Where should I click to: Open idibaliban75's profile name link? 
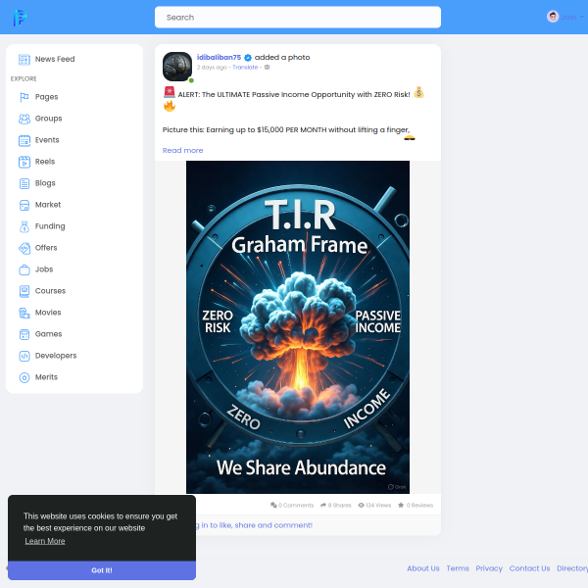click(x=219, y=57)
